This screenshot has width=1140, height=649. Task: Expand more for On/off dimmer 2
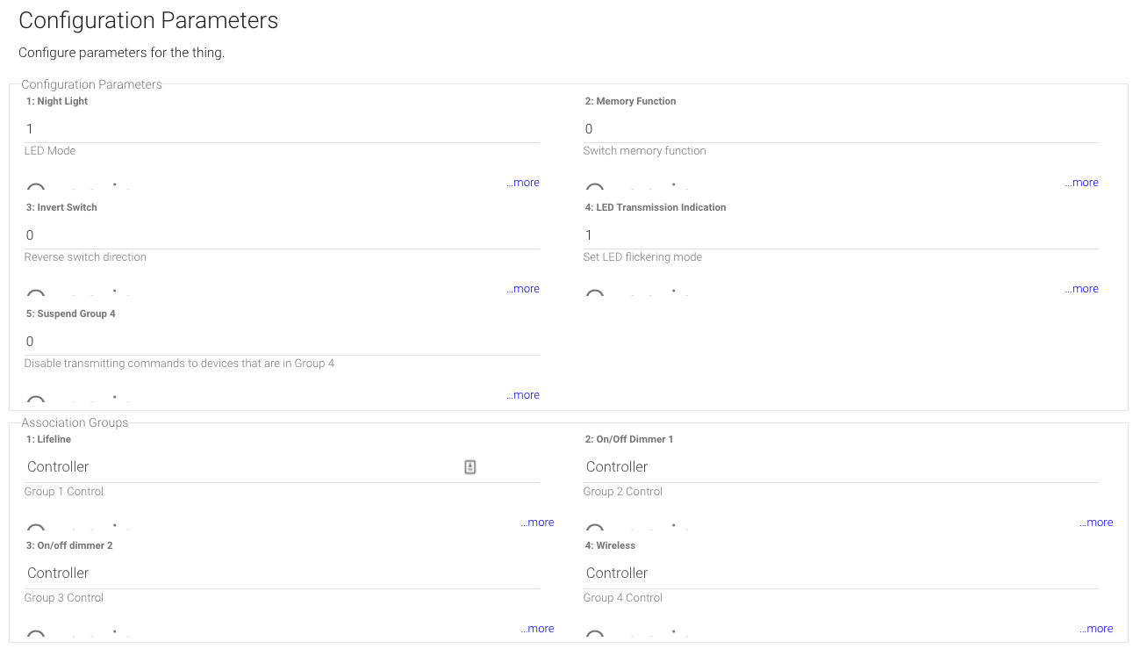[x=538, y=629]
